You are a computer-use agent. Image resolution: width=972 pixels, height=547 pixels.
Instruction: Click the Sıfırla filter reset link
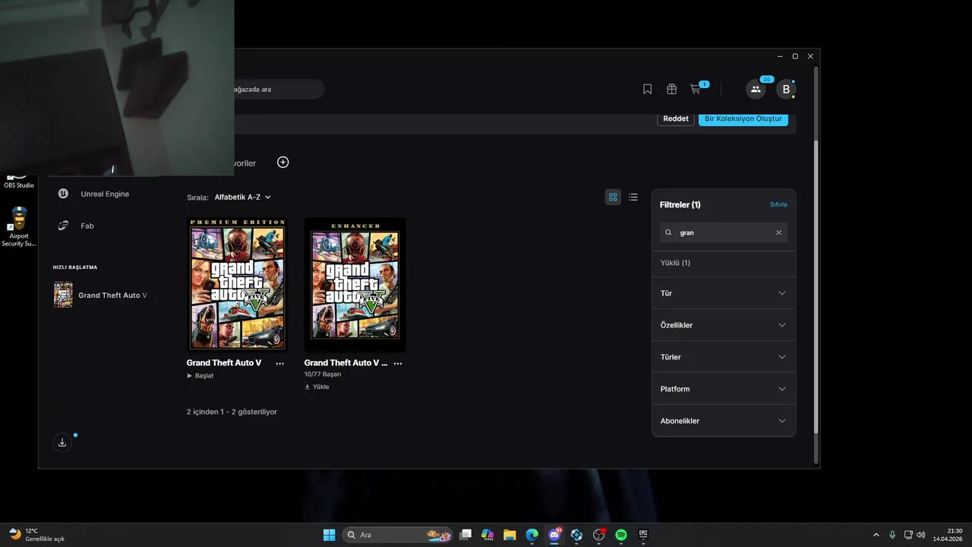tap(778, 205)
